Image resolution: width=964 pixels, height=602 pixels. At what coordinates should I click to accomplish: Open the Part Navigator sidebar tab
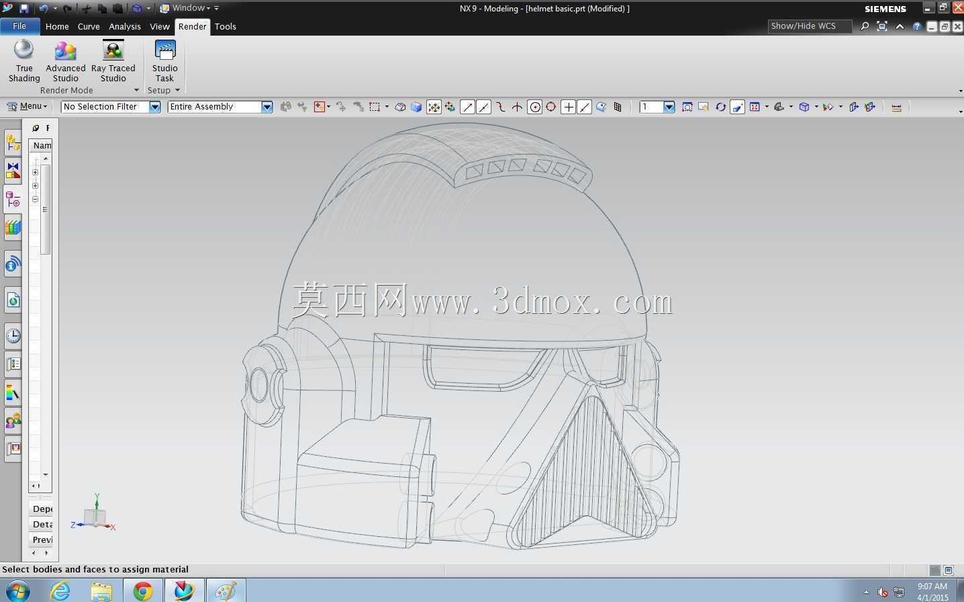click(13, 200)
